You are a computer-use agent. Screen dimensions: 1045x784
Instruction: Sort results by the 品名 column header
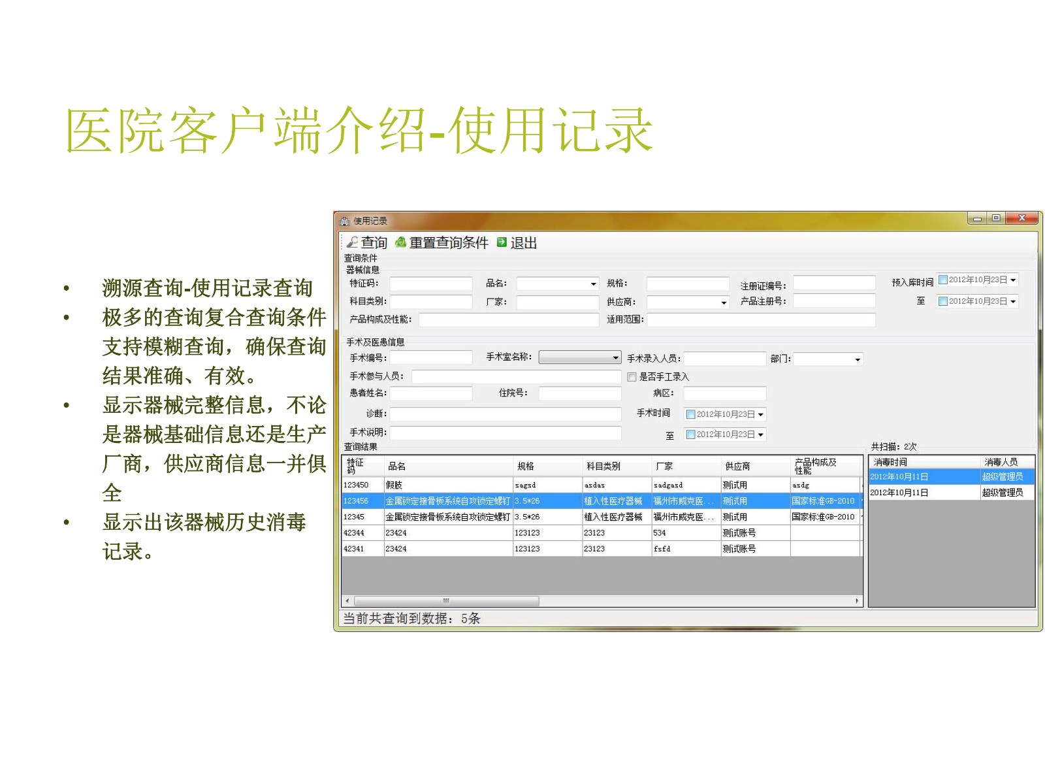pyautogui.click(x=396, y=466)
